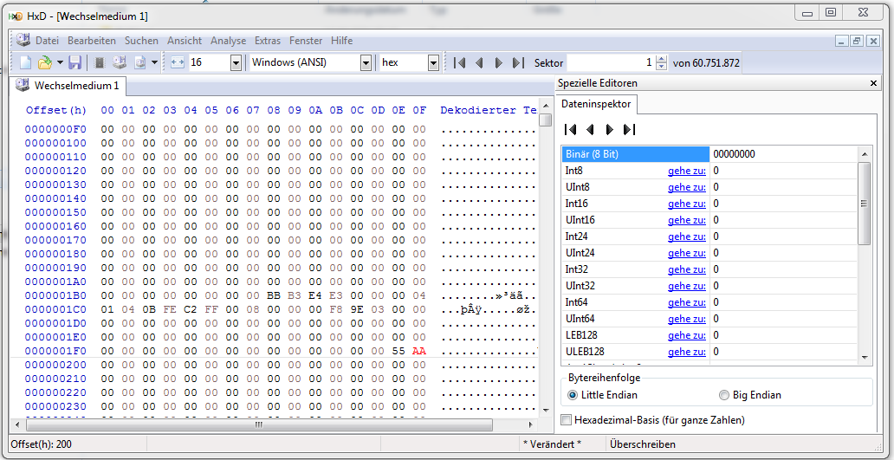
Task: Click data inspector scroll up arrow
Action: pos(865,154)
